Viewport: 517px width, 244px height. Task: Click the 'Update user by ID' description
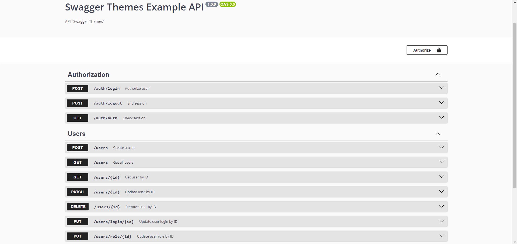[140, 192]
